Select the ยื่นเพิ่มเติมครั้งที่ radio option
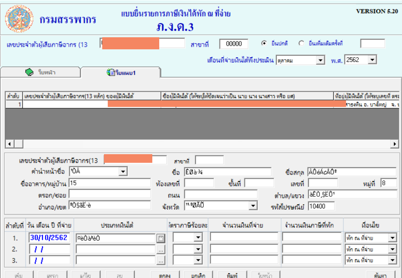 click(x=301, y=43)
